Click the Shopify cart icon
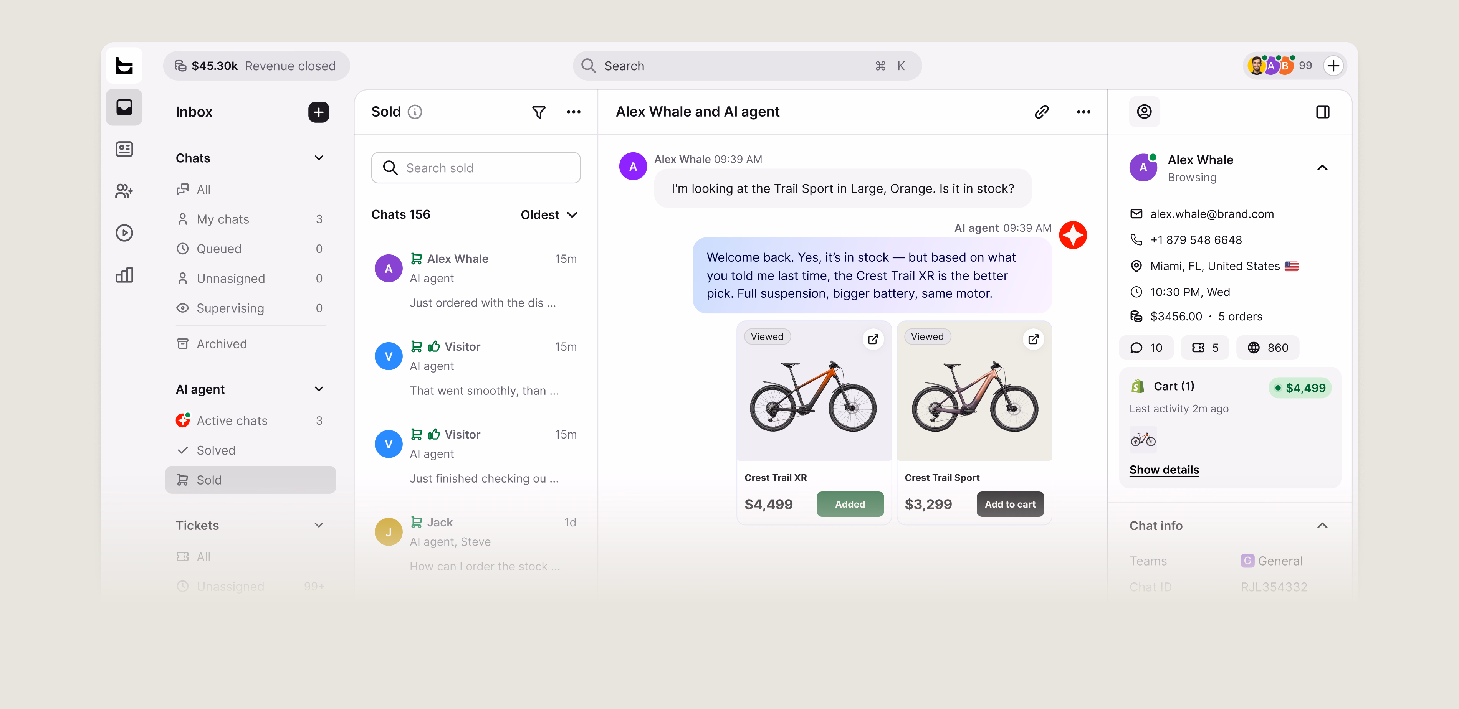Image resolution: width=1459 pixels, height=709 pixels. pos(1137,386)
